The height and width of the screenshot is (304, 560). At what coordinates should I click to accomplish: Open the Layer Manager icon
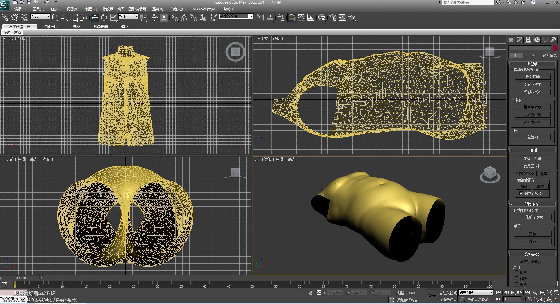coord(281,18)
